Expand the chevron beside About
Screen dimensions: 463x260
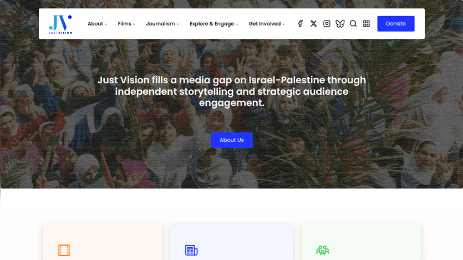point(106,24)
